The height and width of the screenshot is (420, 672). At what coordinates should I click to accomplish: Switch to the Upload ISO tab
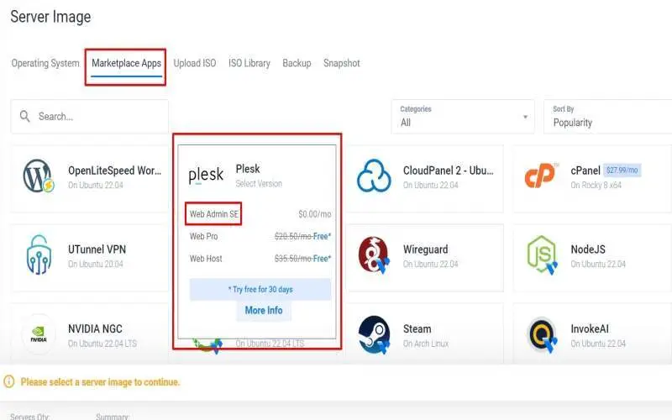coord(195,63)
